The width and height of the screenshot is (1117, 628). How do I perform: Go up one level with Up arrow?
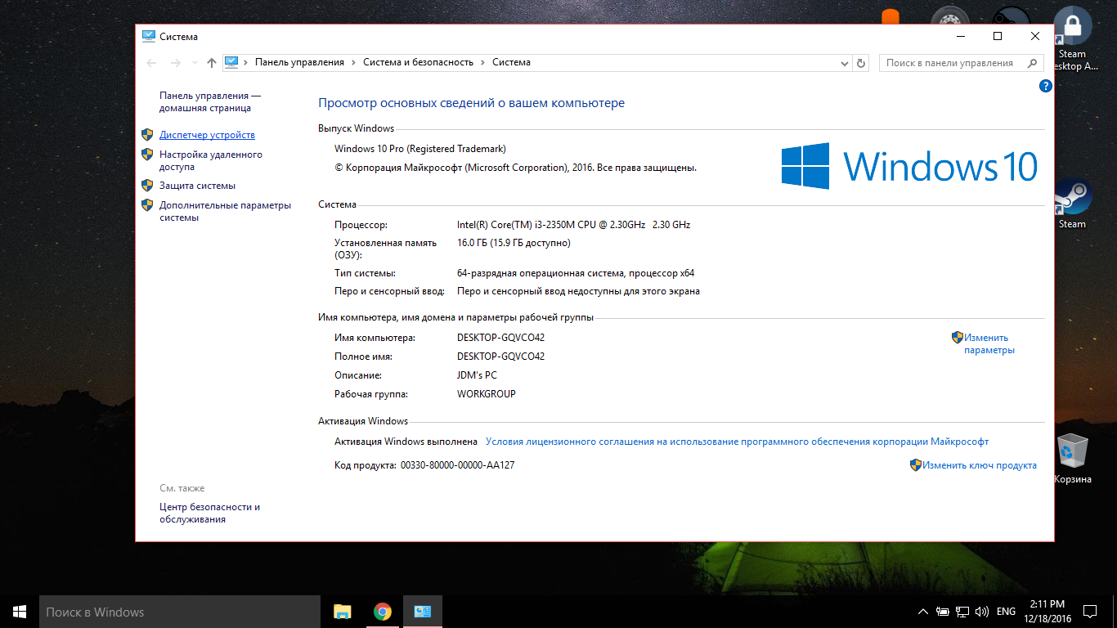pos(212,63)
